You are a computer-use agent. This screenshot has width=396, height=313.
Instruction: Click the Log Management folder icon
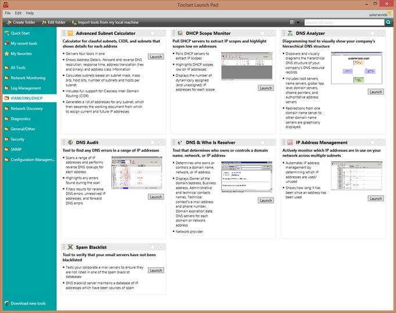[7, 88]
